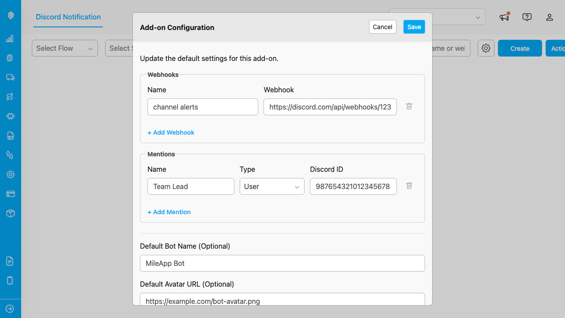Open the mention Type dropdown showing User

click(x=271, y=186)
